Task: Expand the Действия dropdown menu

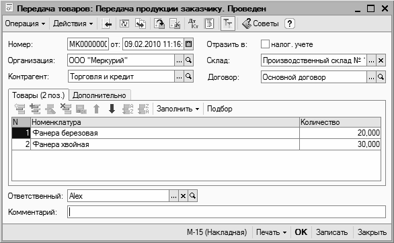Action: [x=73, y=23]
